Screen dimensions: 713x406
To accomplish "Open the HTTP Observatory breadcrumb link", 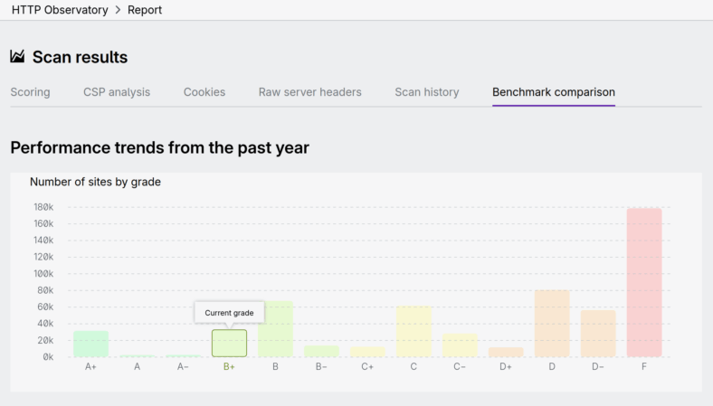I will point(58,10).
